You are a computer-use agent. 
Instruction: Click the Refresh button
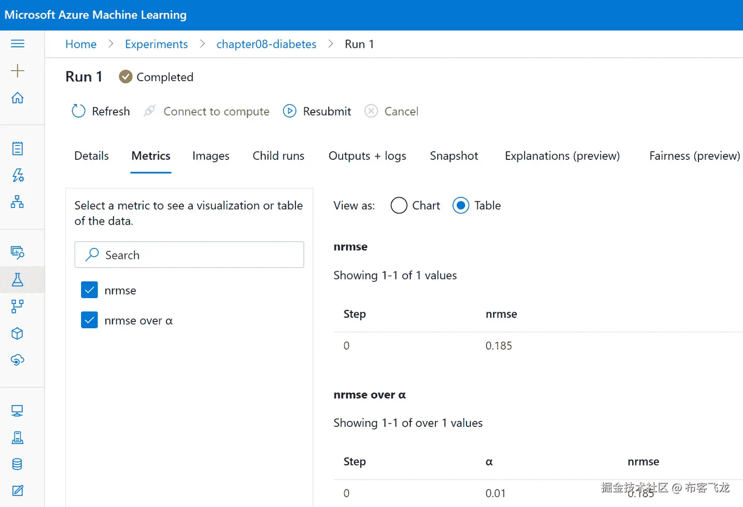(101, 111)
